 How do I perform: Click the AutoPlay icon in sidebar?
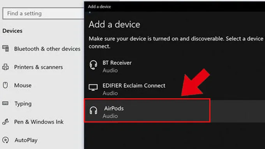click(5, 140)
